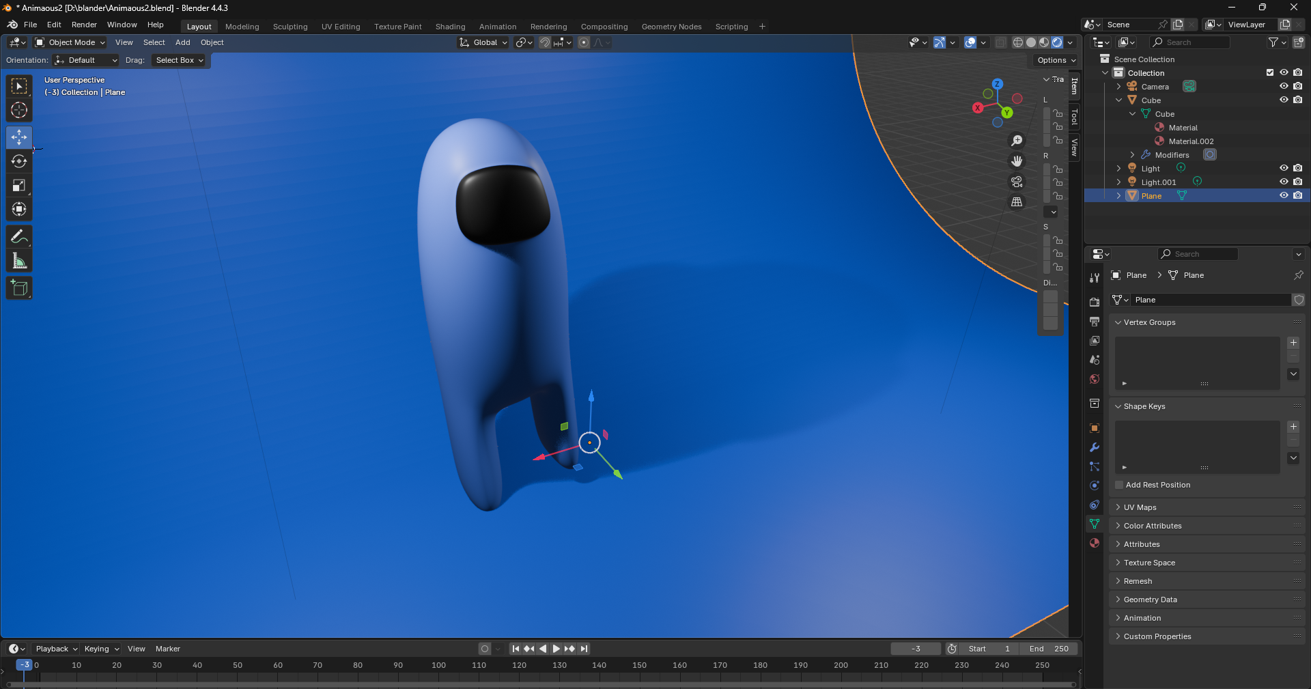Toggle viewport overlays
The image size is (1311, 689).
click(970, 42)
